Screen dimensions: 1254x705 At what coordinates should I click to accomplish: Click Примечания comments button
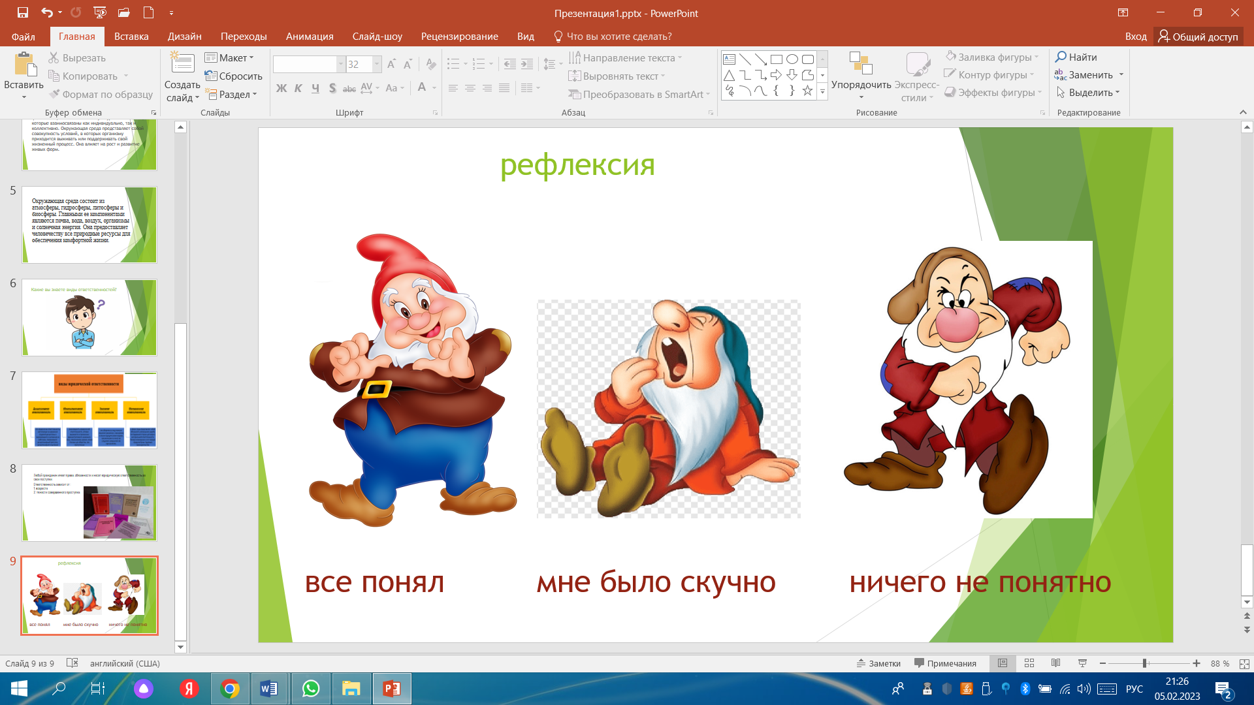[x=946, y=663]
